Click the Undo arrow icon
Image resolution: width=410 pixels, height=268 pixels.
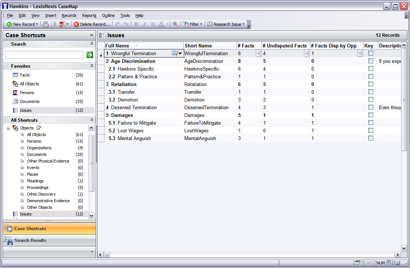coord(118,24)
